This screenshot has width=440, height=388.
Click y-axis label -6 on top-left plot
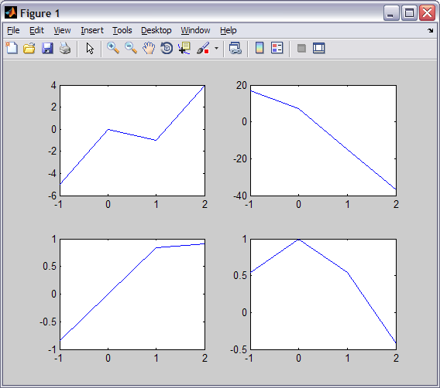[x=52, y=196]
